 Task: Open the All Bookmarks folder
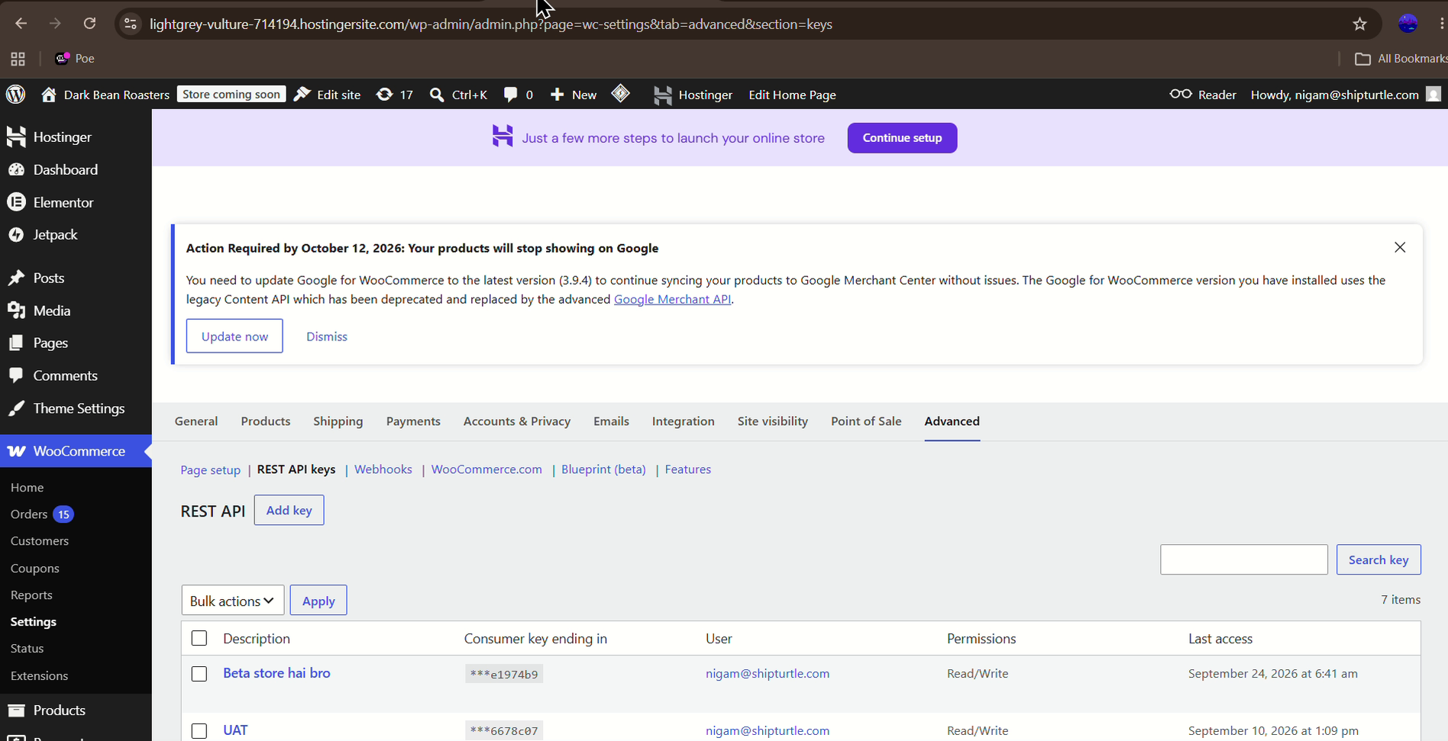(1401, 59)
